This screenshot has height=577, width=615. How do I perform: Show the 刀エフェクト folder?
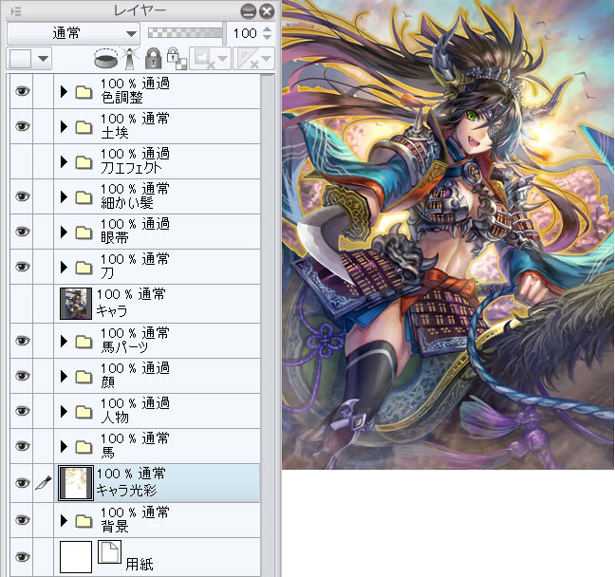point(22,161)
